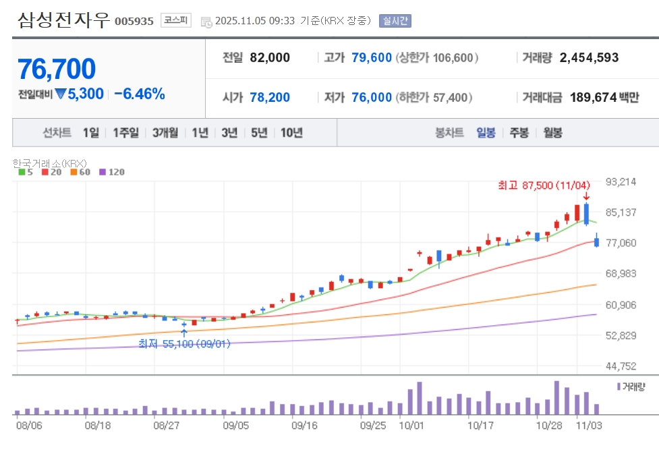Click the red 20-day moving average swatch
Viewport: 659px width, 454px height.
tap(45, 172)
